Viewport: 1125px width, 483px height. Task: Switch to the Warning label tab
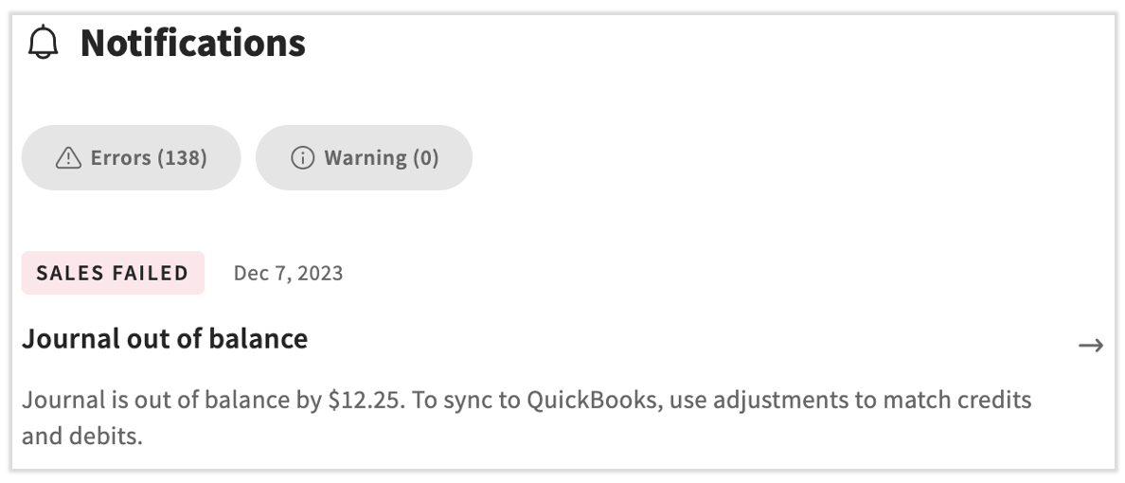pos(366,157)
